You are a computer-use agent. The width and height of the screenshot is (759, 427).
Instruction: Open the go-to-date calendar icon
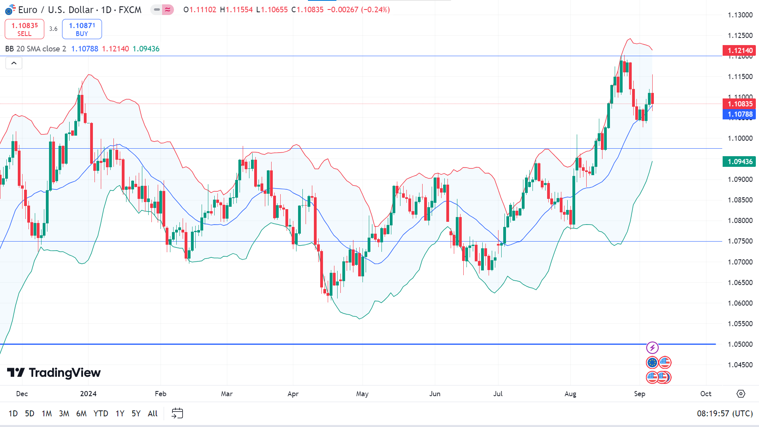[177, 414]
